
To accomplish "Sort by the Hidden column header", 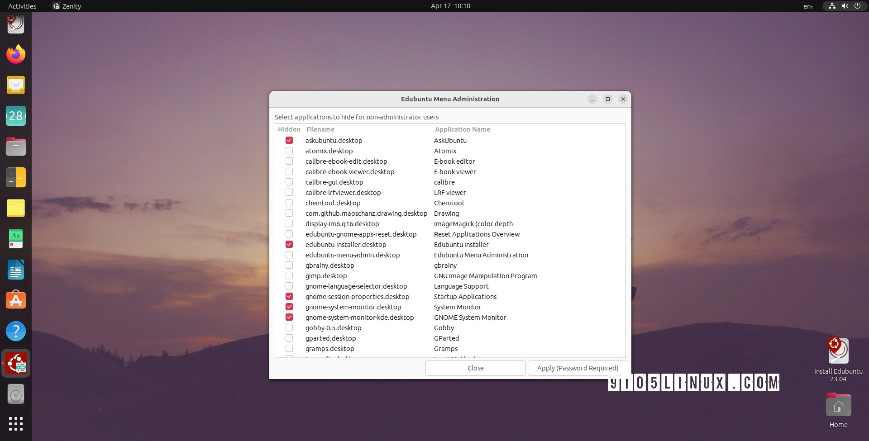I will (x=289, y=129).
